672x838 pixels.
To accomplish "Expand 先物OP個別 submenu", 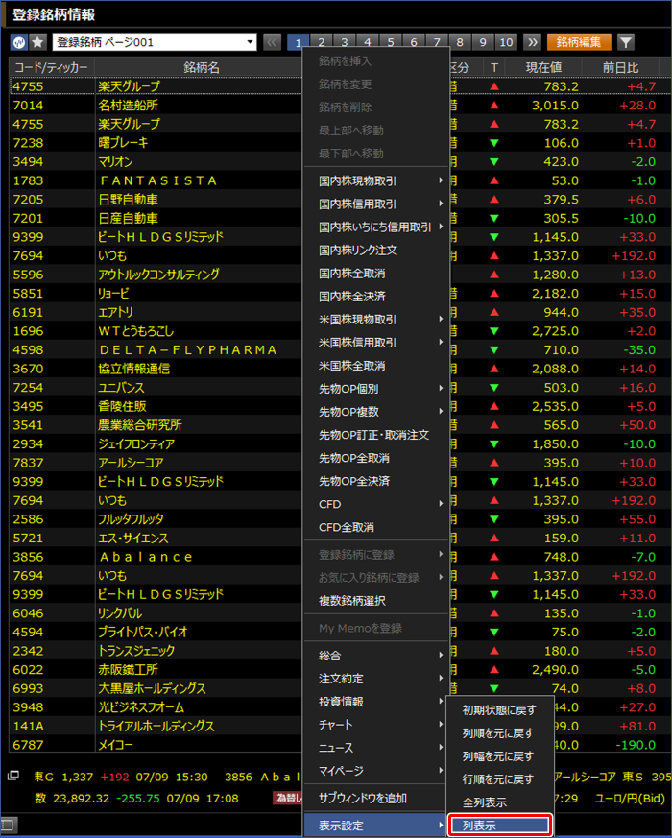I will pos(376,389).
